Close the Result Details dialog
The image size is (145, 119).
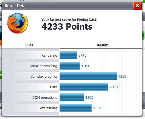pos(137,6)
